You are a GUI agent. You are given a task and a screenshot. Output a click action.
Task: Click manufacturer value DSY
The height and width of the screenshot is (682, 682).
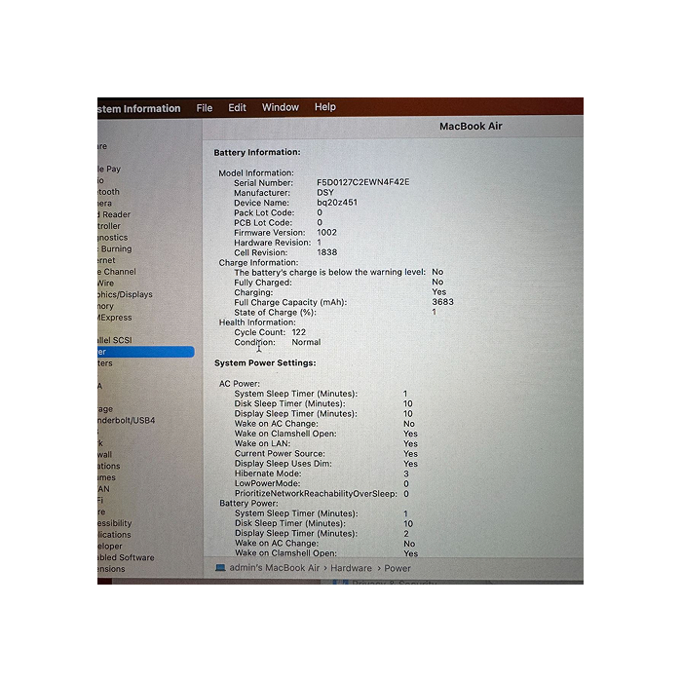(x=325, y=192)
